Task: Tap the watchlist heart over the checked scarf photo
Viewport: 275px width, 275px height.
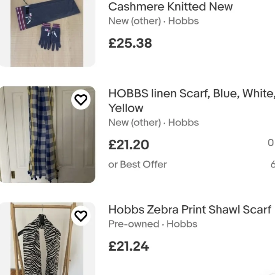Action: (x=81, y=100)
